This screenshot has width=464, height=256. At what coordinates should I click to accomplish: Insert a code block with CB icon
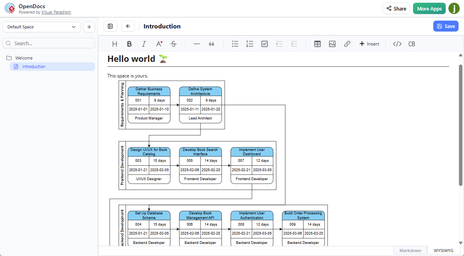pyautogui.click(x=411, y=44)
